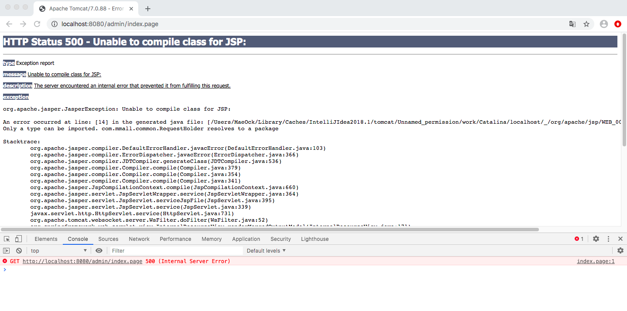627x311 pixels.
Task: Click 'Only a type can be imported' line
Action: tap(141, 128)
